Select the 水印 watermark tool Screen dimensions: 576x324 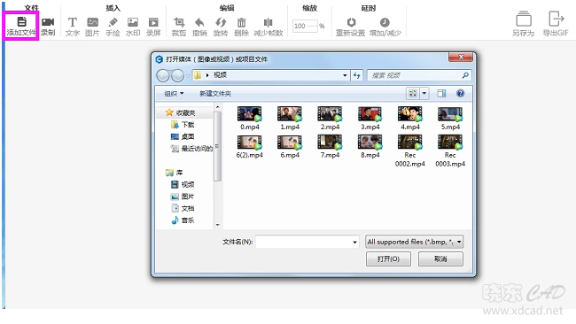coord(133,22)
